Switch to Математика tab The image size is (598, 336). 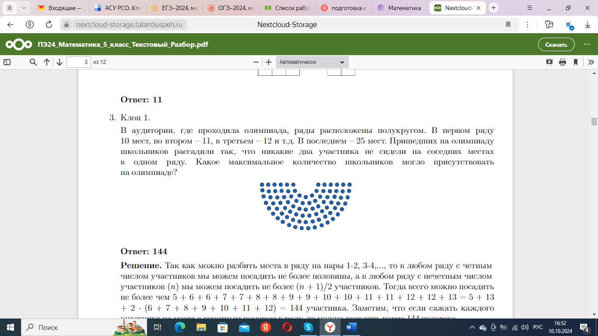(x=400, y=8)
